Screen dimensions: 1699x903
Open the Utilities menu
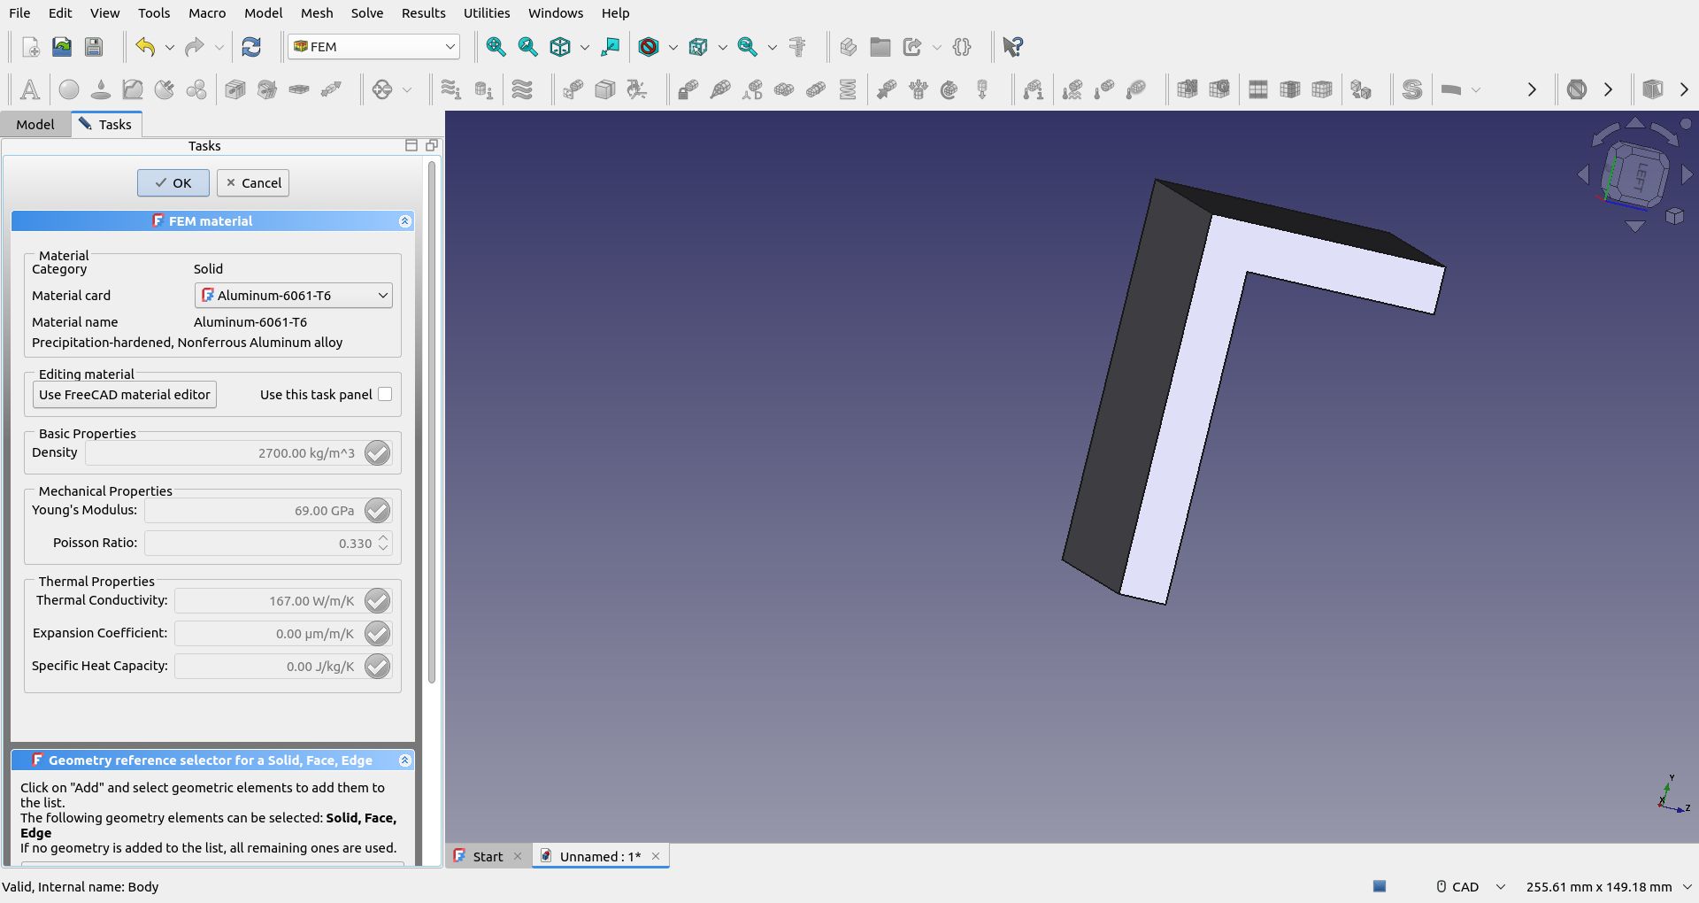click(487, 13)
